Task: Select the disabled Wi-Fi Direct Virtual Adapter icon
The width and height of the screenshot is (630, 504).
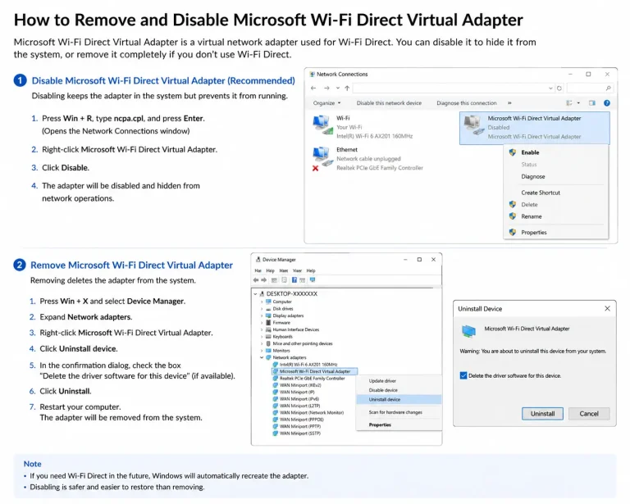Action: pos(473,125)
